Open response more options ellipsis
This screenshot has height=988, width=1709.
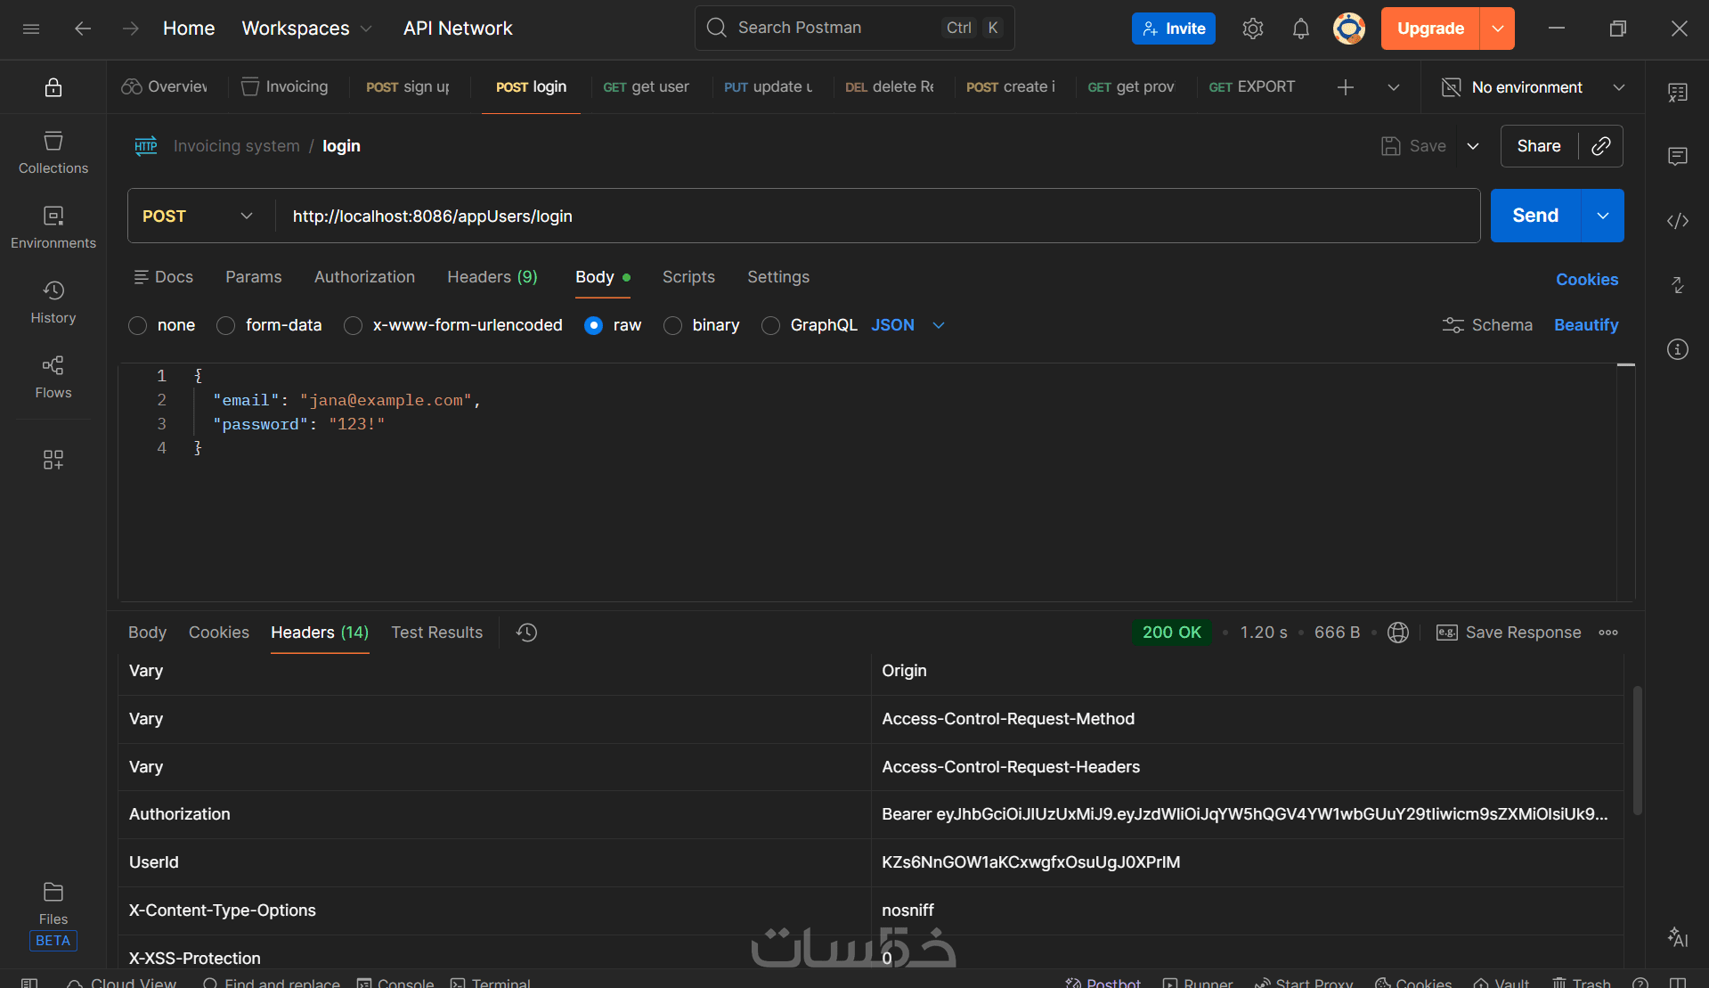tap(1608, 633)
